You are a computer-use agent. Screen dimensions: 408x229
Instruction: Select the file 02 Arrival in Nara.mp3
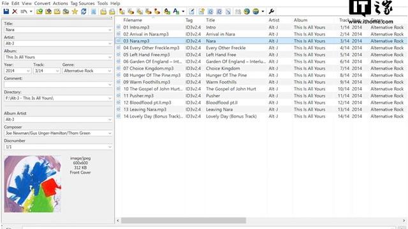pyautogui.click(x=146, y=34)
